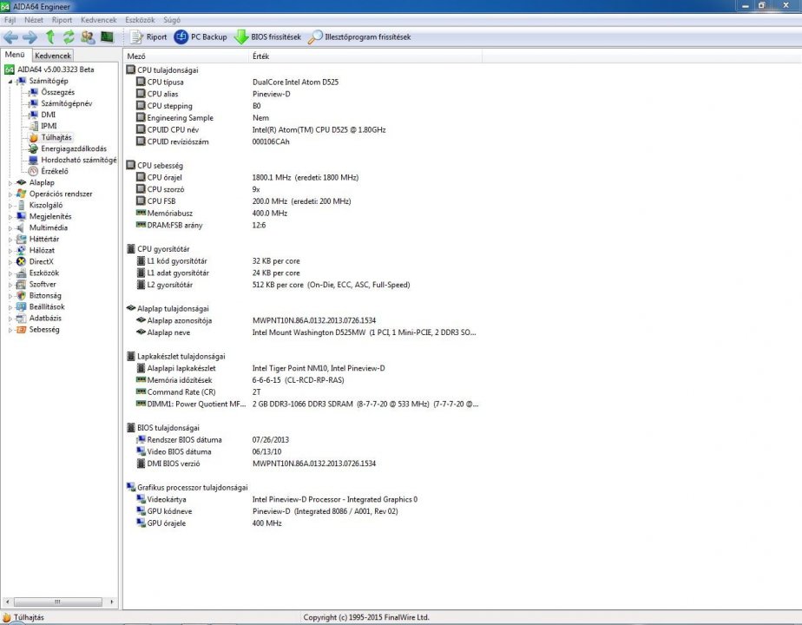Screen dimensions: 802x625
Task: Click the Adatbázis tree icon
Action: point(21,318)
